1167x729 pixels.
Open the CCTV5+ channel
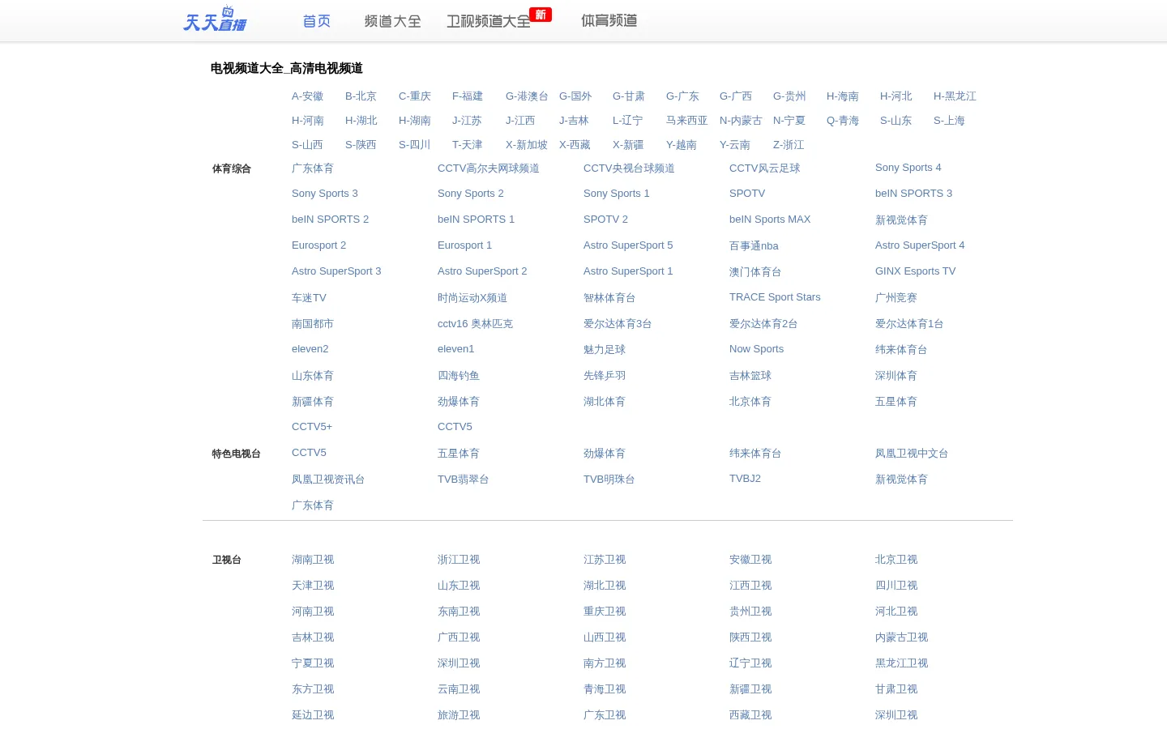pyautogui.click(x=312, y=427)
